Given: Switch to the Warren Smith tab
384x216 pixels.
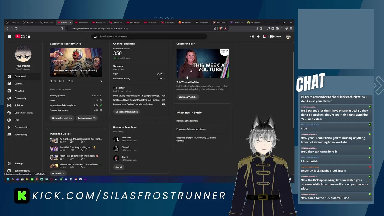Looking at the screenshot, I should 99,22.
